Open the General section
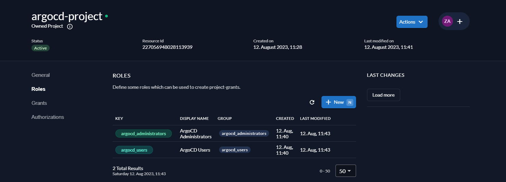Viewport: 506px width, 182px height. tap(40, 75)
